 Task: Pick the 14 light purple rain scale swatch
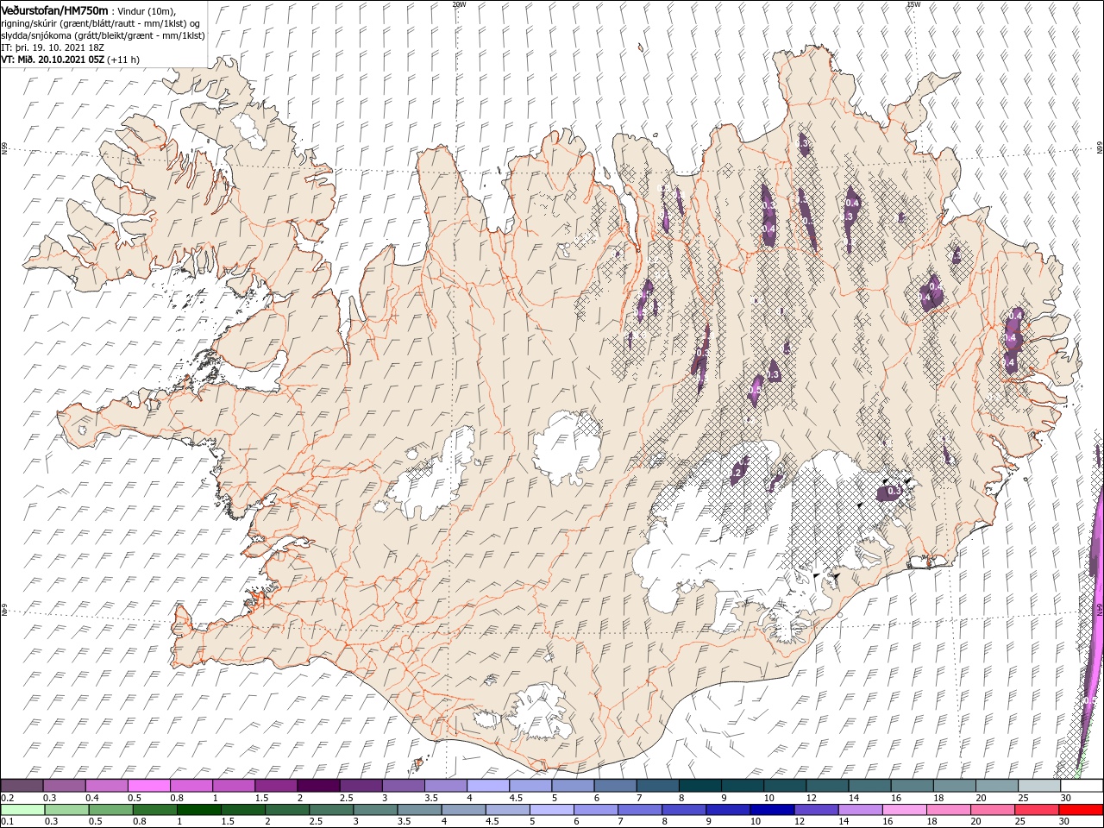860,809
